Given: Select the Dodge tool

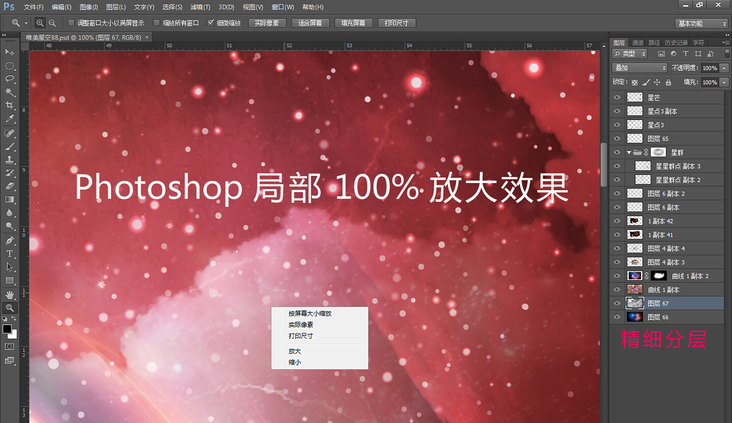Looking at the screenshot, I should [10, 226].
